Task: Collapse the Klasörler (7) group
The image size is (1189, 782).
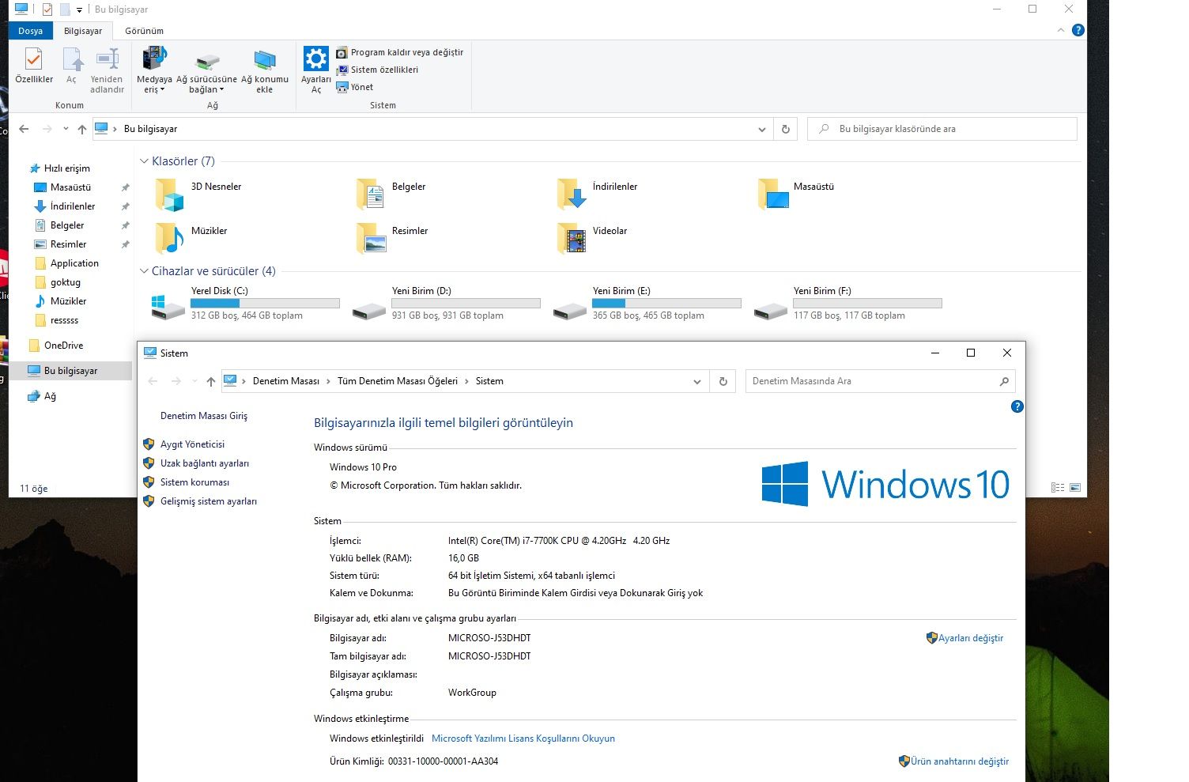Action: pos(144,161)
